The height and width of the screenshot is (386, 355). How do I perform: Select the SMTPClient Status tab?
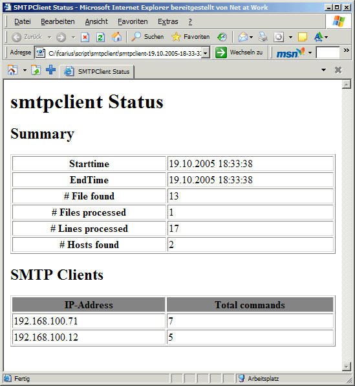click(x=97, y=72)
